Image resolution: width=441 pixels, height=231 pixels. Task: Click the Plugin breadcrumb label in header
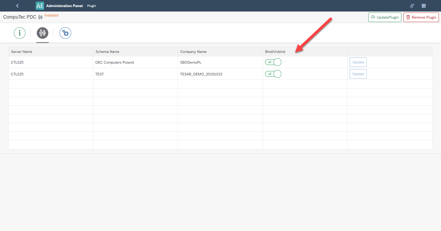91,6
